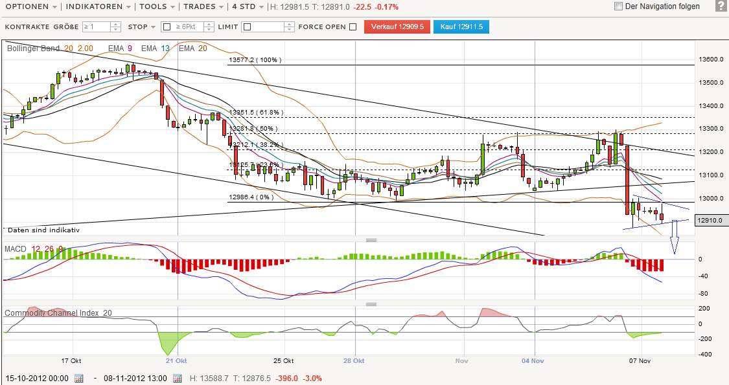The image size is (729, 385).
Task: Toggle the FORCE OPEN checkbox
Action: [x=353, y=27]
